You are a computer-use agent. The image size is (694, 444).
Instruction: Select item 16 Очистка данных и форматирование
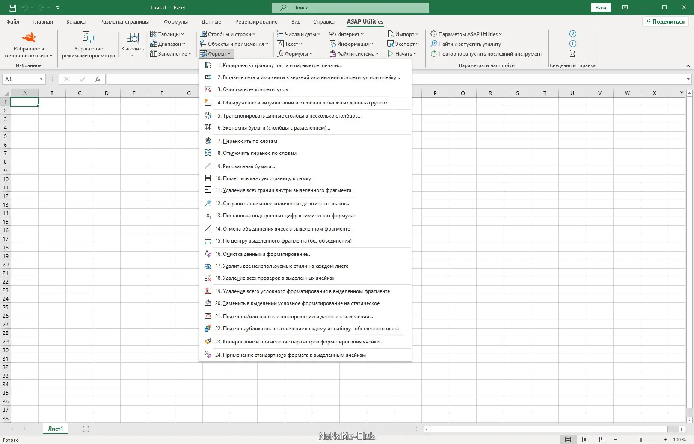tap(305, 254)
